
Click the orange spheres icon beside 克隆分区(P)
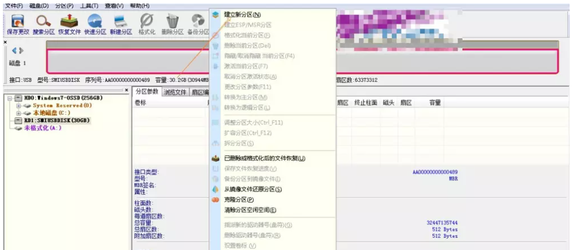click(215, 200)
